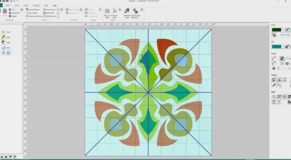The width and height of the screenshot is (291, 160).
Task: Click the teal Fill color swatch
Action: tap(276, 47)
